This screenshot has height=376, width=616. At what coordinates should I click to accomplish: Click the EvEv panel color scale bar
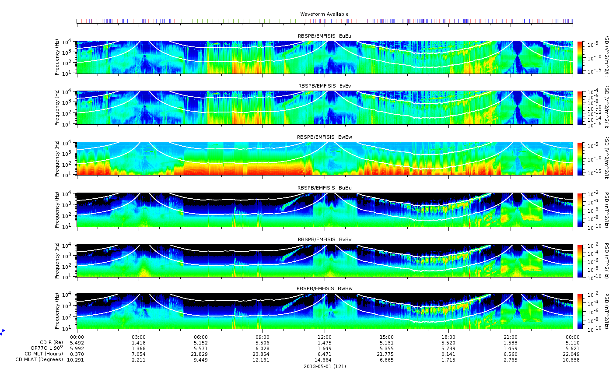click(581, 108)
